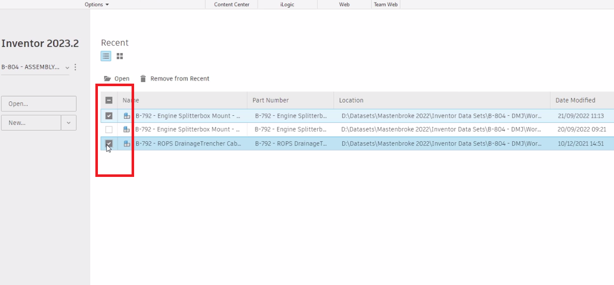The image size is (614, 285).
Task: Uncheck the ROPS DrainageTrencher row checkbox
Action: pos(109,144)
